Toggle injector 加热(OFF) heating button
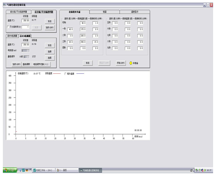215x175 pixels. tap(49, 27)
